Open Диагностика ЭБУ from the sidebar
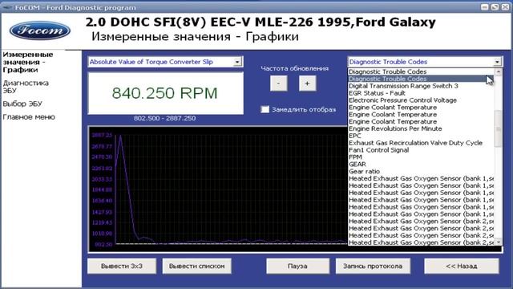This screenshot has height=289, width=513. pyautogui.click(x=26, y=87)
